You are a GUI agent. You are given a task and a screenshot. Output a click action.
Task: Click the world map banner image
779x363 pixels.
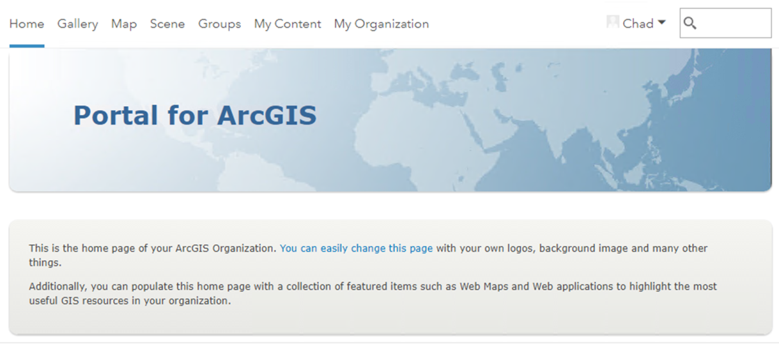(390, 120)
